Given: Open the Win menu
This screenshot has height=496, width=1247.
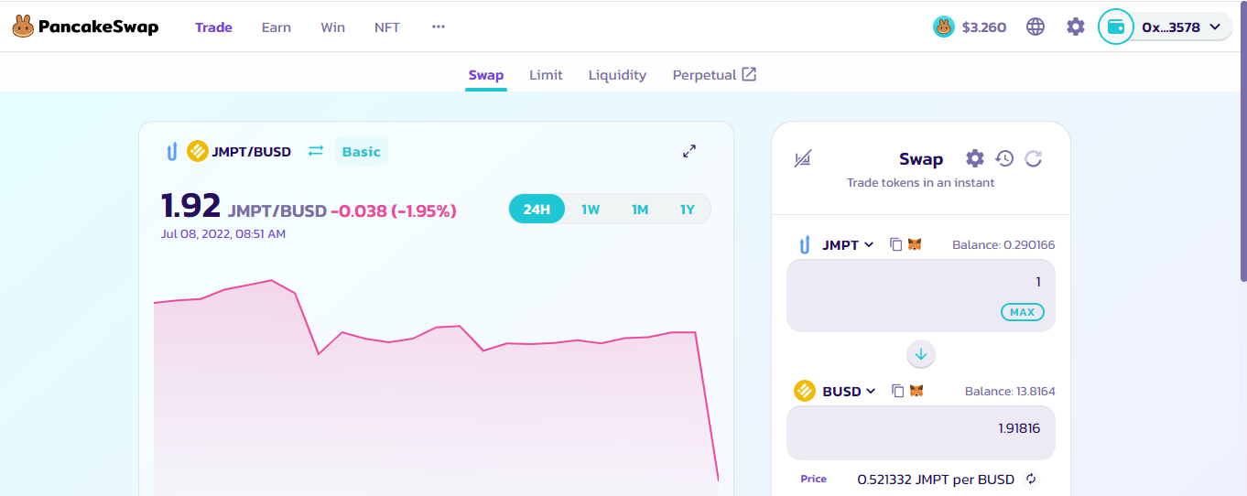Looking at the screenshot, I should [333, 27].
